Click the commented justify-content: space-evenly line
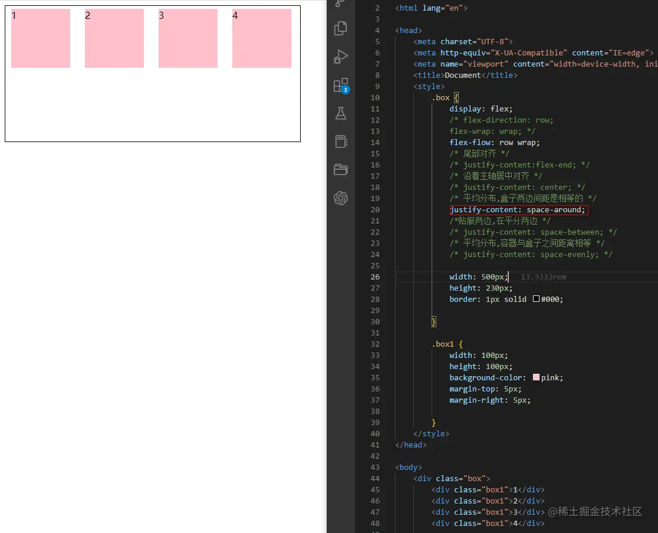 tap(531, 254)
